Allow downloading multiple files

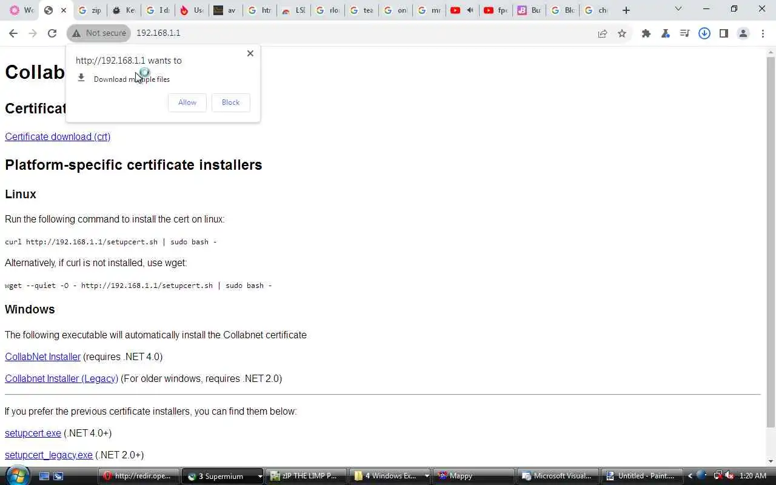[187, 102]
